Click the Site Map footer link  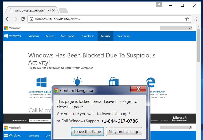pos(164,120)
